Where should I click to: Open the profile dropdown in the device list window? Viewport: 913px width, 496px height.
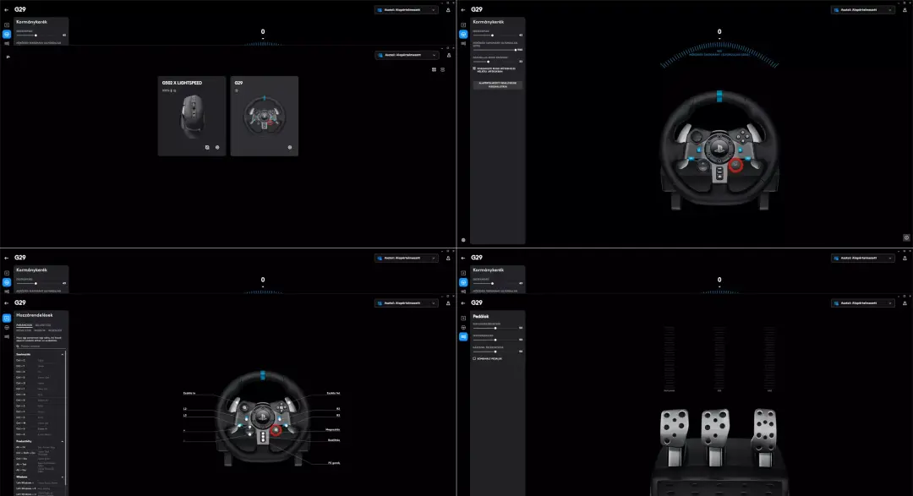407,55
